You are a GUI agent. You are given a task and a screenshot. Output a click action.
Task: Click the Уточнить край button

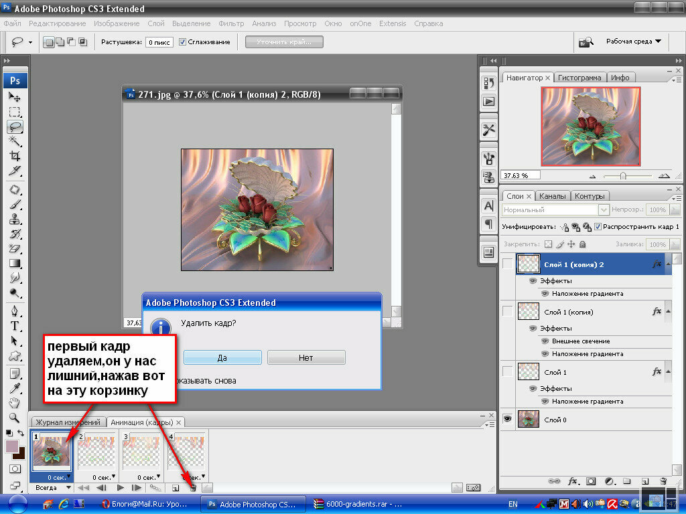(284, 42)
